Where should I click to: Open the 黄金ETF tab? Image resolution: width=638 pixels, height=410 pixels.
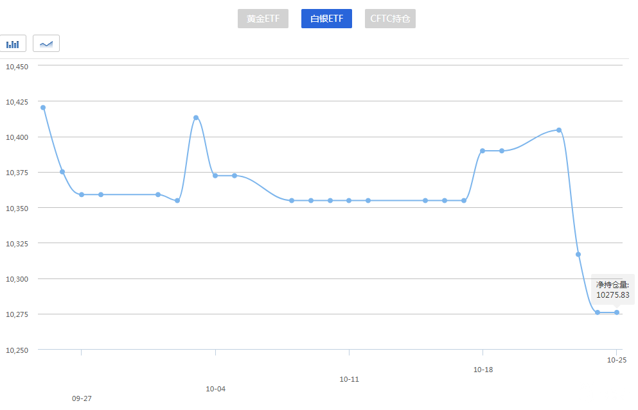263,19
